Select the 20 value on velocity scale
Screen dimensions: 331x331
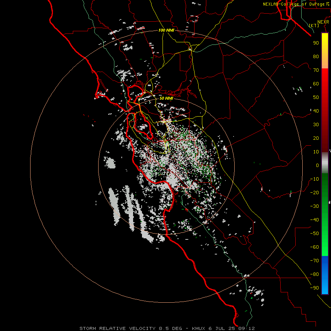coord(316,138)
